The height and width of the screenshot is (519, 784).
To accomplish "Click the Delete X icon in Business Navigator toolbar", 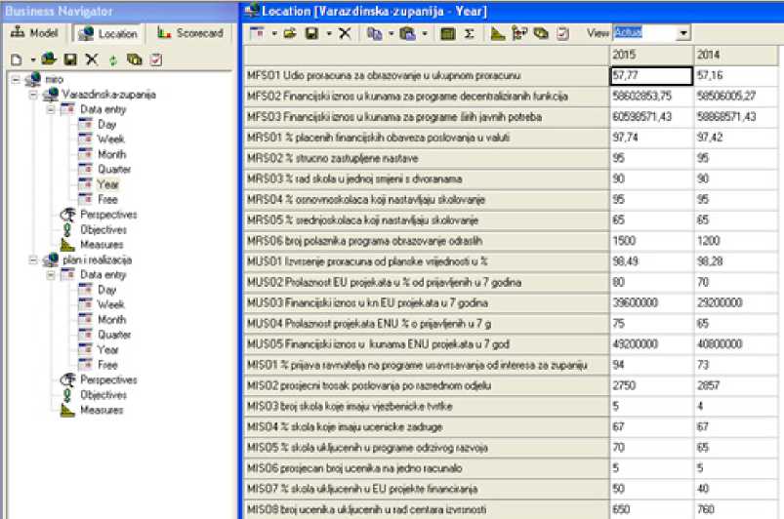I will coord(91,60).
